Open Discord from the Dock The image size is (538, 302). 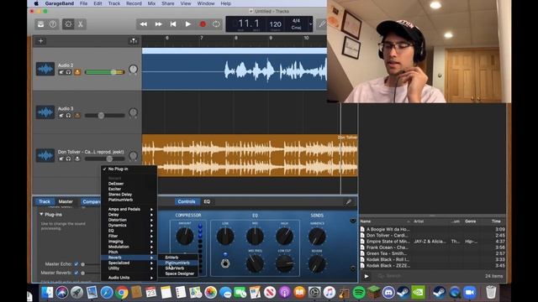point(388,293)
